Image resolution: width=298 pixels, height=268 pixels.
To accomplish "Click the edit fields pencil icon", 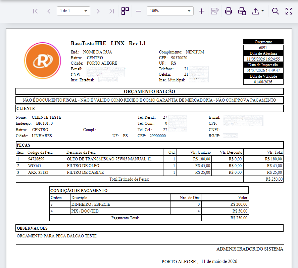I will tap(215, 11).
